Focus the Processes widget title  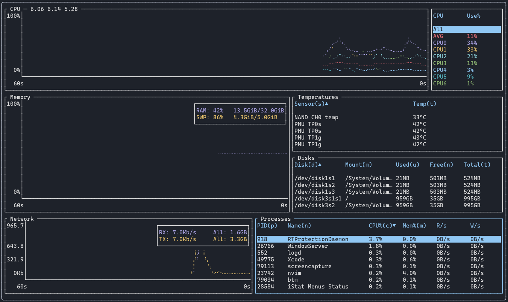pyautogui.click(x=276, y=219)
